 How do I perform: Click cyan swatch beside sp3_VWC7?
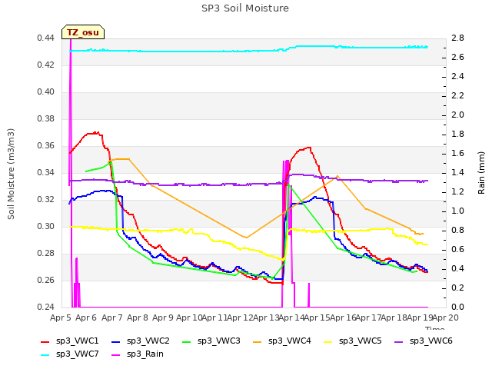click(45, 355)
